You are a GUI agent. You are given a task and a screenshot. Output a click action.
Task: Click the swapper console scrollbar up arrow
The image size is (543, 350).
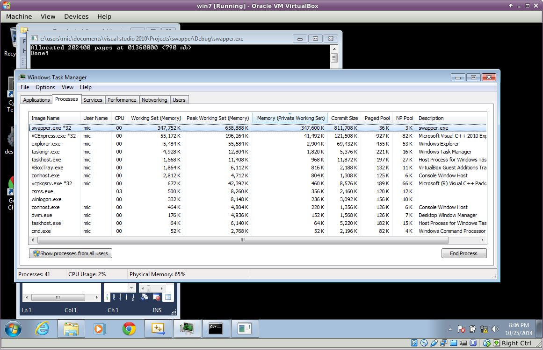[x=334, y=49]
